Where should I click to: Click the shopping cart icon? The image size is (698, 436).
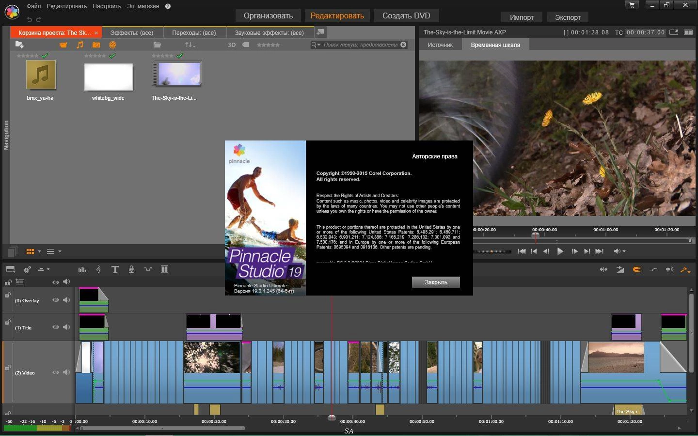click(x=632, y=5)
